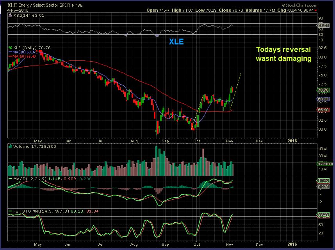Click the -2 label on MACD axis
The width and height of the screenshot is (335, 250).
[x=320, y=202]
